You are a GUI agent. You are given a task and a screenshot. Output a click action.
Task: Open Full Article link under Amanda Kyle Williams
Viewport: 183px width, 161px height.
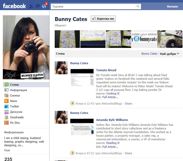click(x=110, y=147)
